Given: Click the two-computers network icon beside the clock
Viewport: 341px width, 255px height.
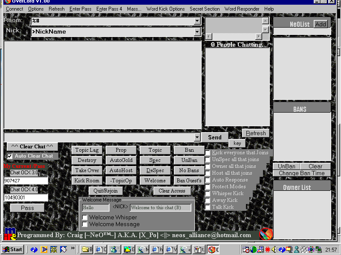Looking at the screenshot, I should coord(318,249).
